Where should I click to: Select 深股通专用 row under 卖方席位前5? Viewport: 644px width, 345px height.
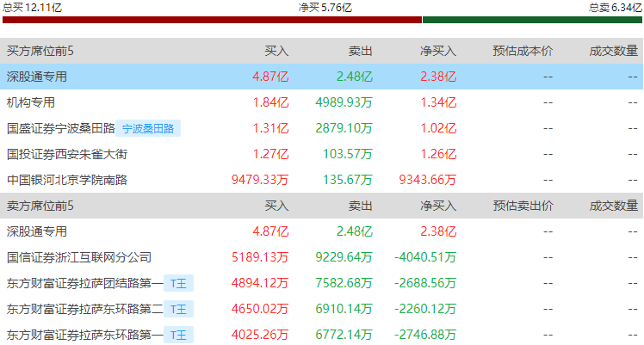[37, 231]
